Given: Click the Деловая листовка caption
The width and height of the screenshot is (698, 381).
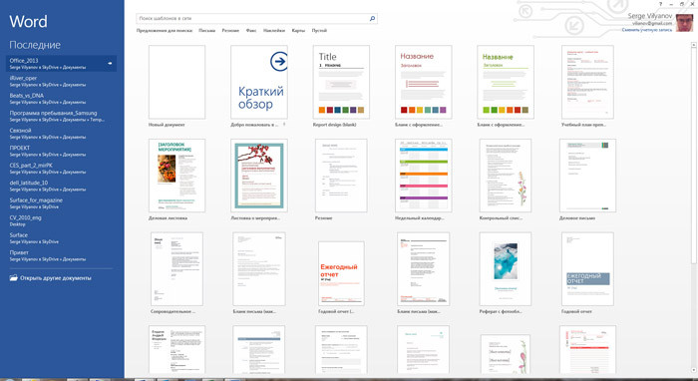Looking at the screenshot, I should click(x=168, y=218).
